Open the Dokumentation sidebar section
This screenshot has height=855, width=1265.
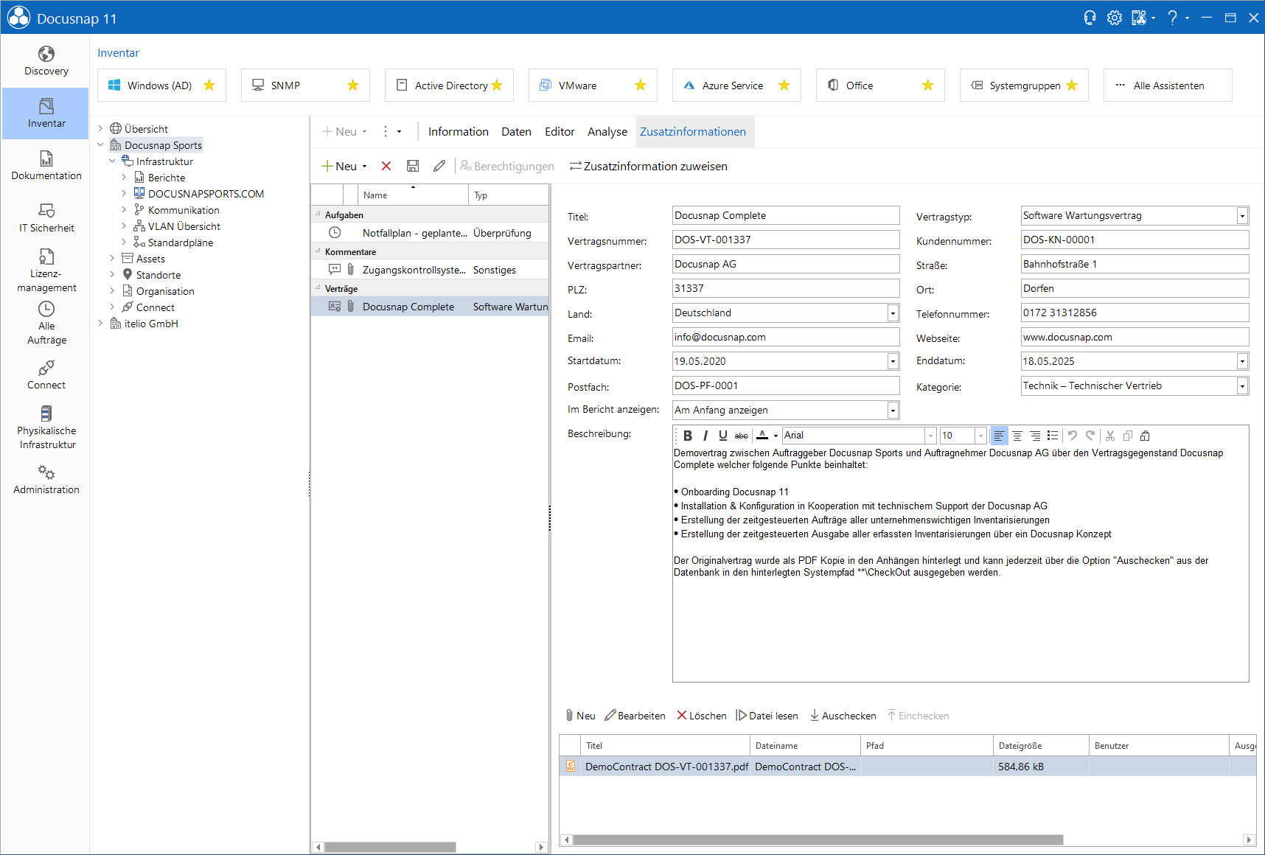(x=46, y=166)
